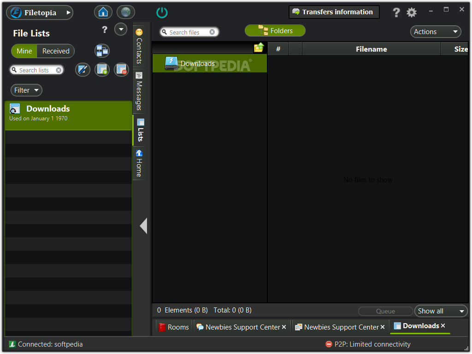
Task: Open the Contacts side tab
Action: click(139, 47)
